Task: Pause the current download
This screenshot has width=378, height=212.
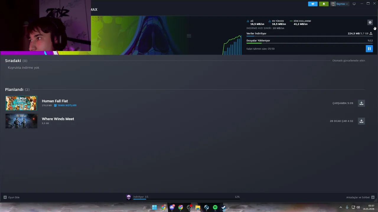Action: (369, 49)
